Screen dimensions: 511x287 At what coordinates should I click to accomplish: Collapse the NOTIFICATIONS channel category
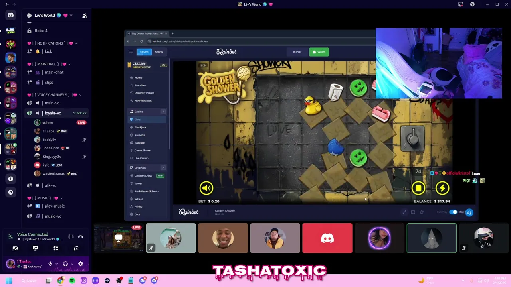pyautogui.click(x=51, y=43)
